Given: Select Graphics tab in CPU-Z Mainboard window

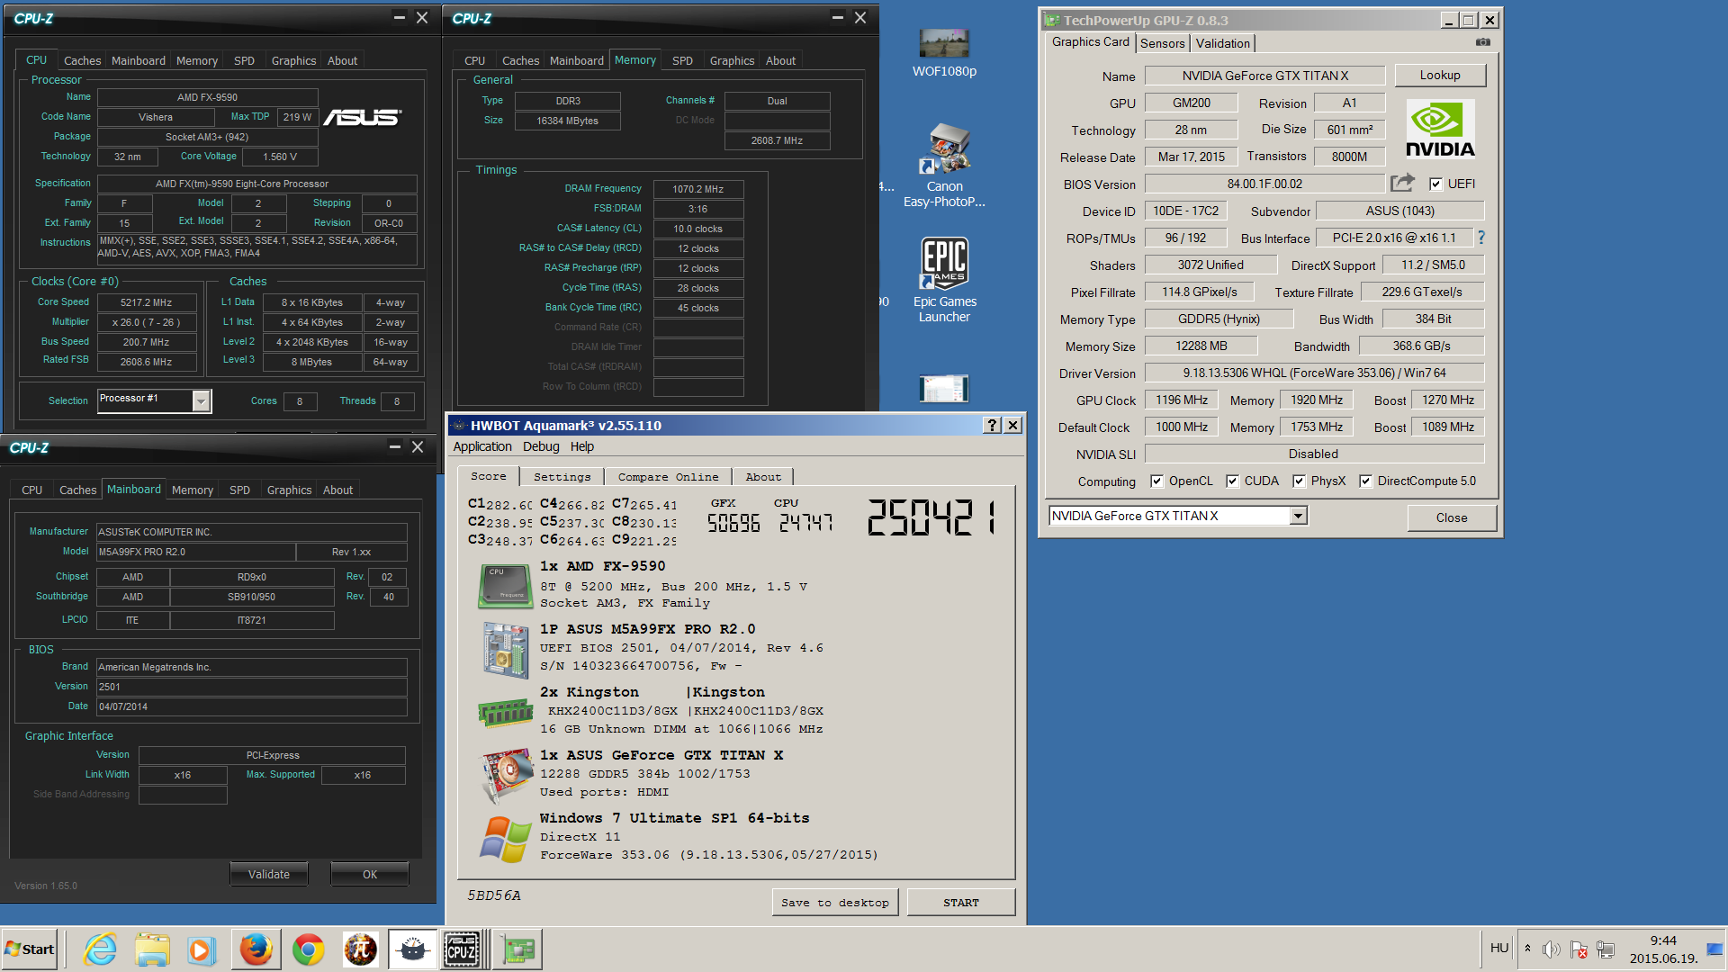Looking at the screenshot, I should (289, 490).
